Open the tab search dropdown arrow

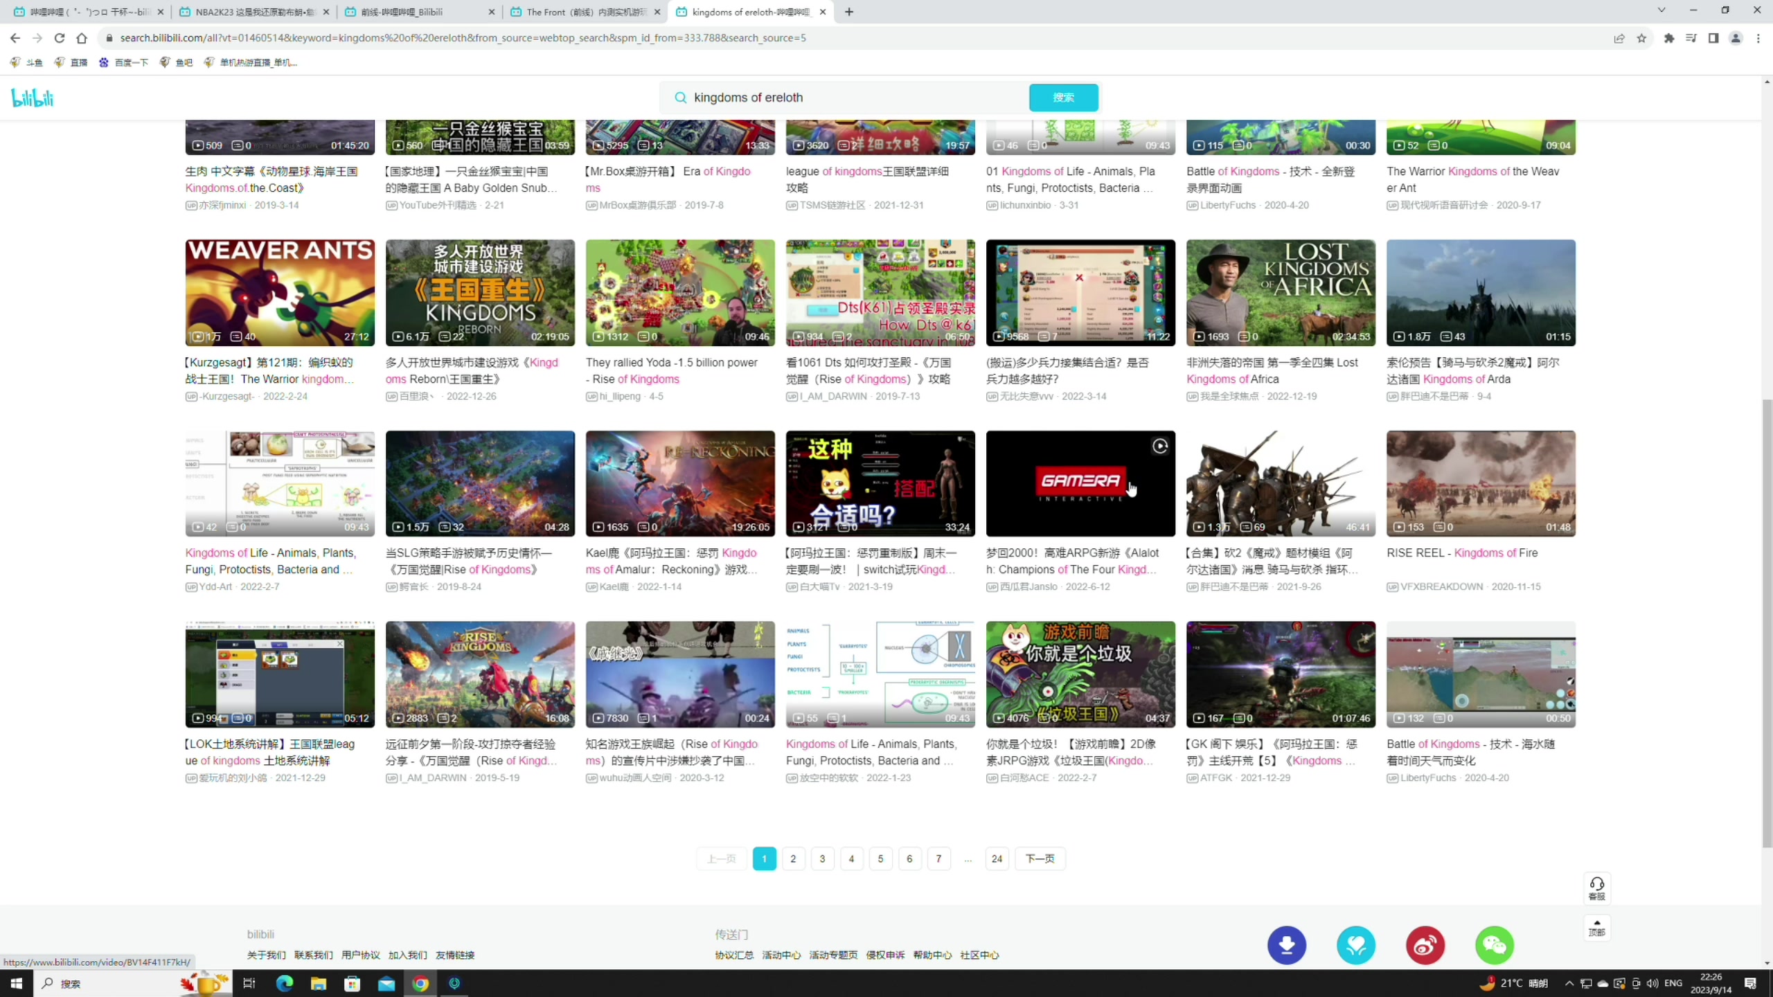point(1661,10)
